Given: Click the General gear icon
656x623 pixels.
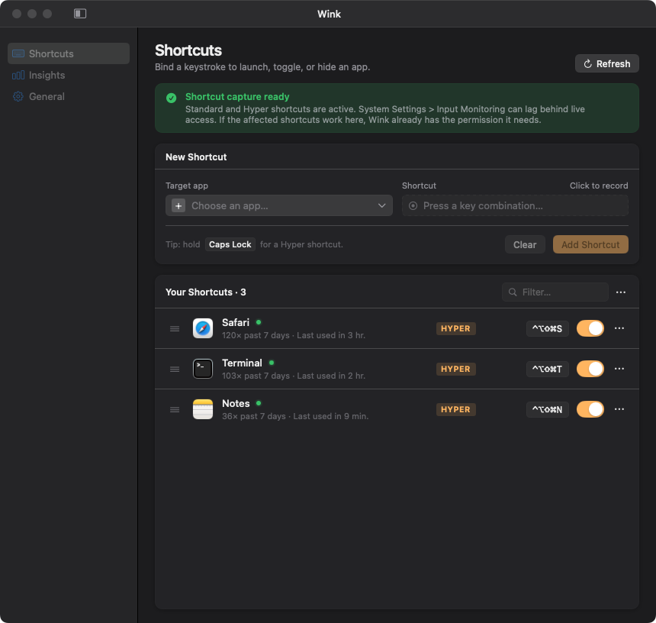Looking at the screenshot, I should [18, 96].
